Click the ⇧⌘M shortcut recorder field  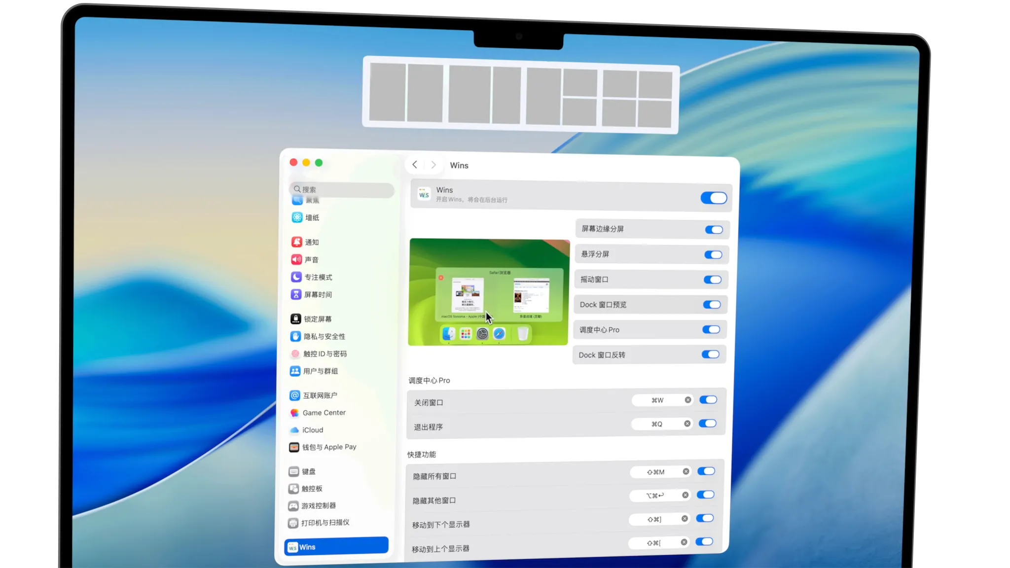click(x=656, y=472)
